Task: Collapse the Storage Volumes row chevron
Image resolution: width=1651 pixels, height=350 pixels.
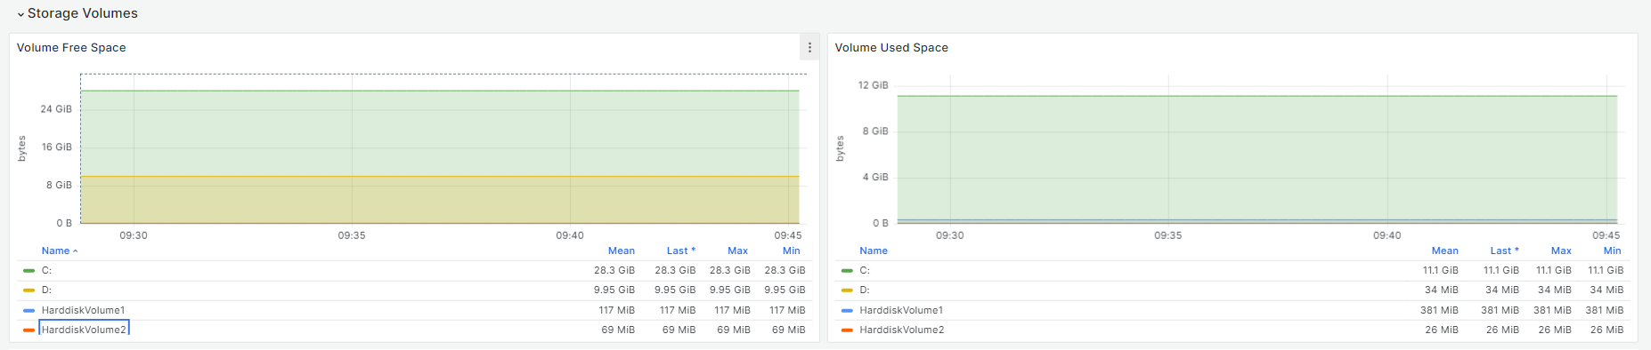Action: [x=20, y=14]
